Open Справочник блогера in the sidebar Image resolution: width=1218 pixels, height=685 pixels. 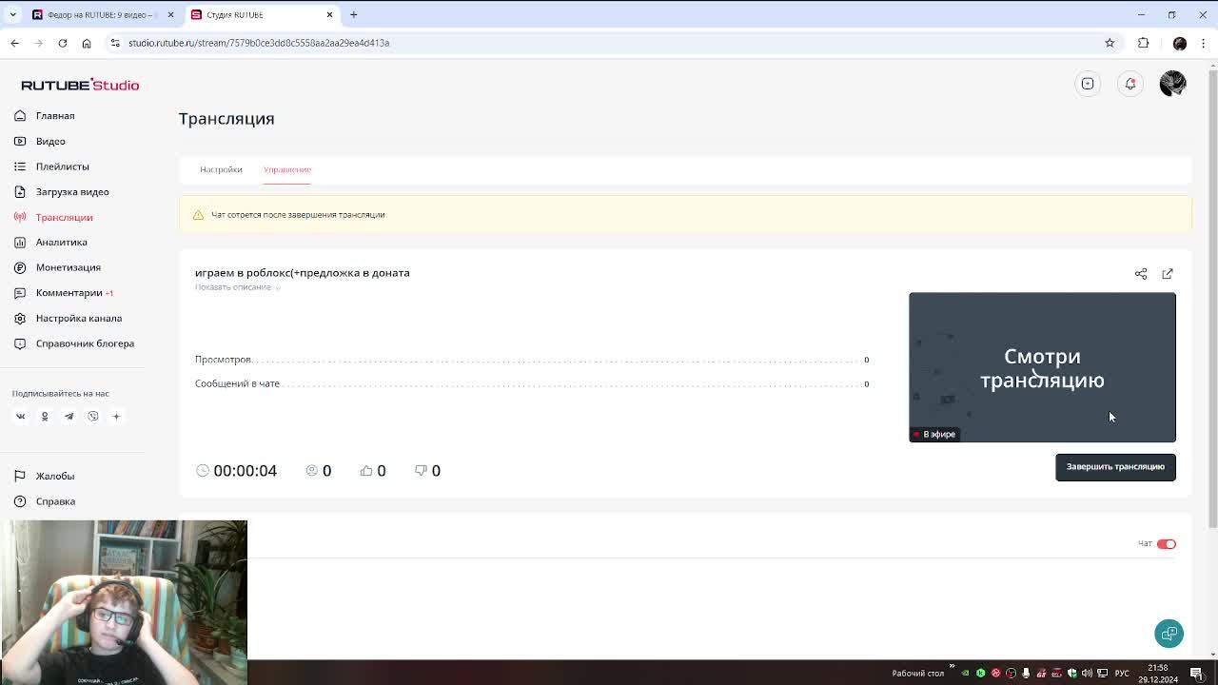pyautogui.click(x=85, y=343)
